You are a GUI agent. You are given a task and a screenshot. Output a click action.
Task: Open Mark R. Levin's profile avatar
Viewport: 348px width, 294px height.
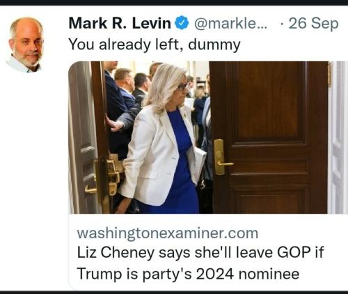pos(25,45)
